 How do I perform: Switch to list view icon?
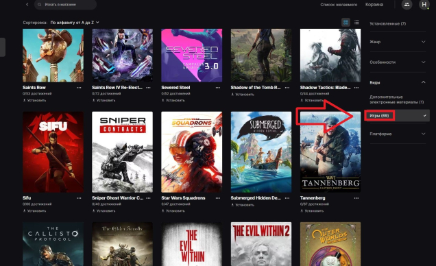356,23
